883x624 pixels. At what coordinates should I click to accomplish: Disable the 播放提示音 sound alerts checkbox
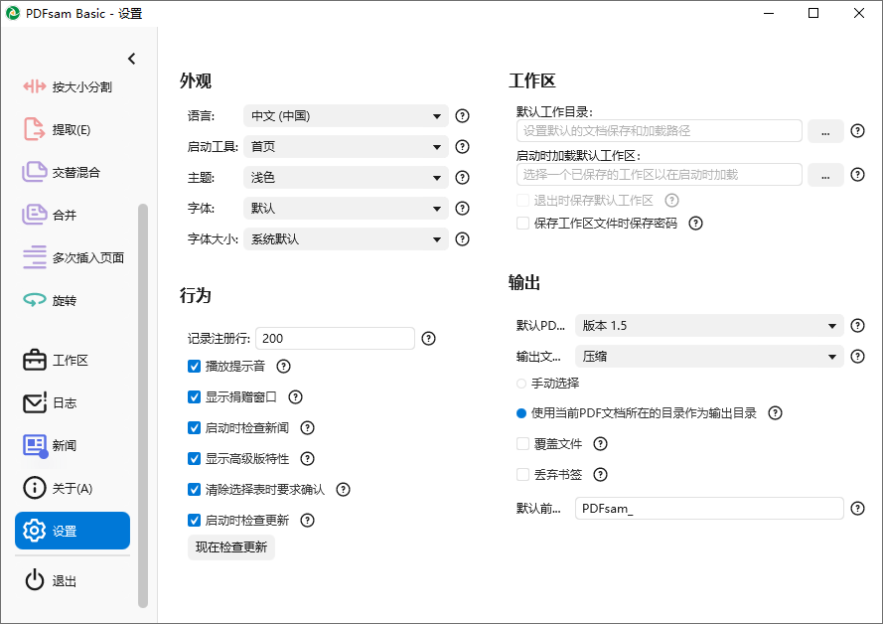point(194,366)
